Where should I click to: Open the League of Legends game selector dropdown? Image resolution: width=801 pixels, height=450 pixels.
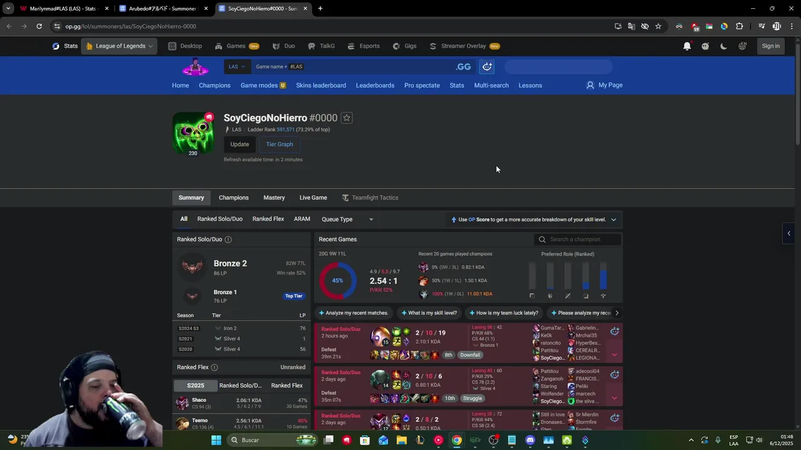coord(119,46)
